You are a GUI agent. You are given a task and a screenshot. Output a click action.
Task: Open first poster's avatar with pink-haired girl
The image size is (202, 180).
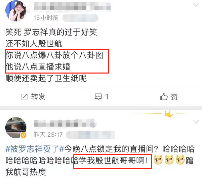tap(15, 11)
